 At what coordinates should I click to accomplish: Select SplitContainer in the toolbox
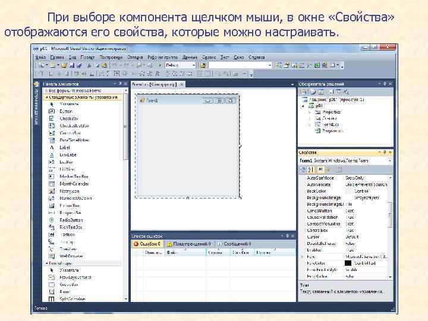click(x=73, y=299)
